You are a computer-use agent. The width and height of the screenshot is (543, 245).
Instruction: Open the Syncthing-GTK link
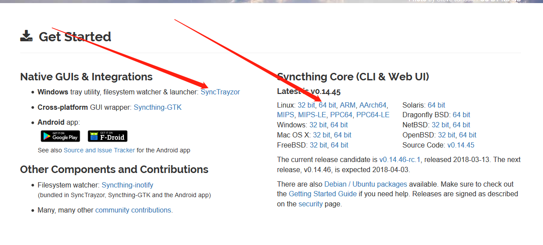coord(157,108)
